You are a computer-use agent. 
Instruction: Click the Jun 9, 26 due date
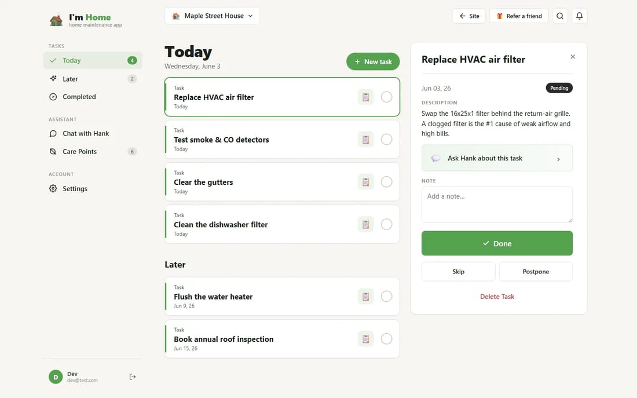pyautogui.click(x=184, y=306)
